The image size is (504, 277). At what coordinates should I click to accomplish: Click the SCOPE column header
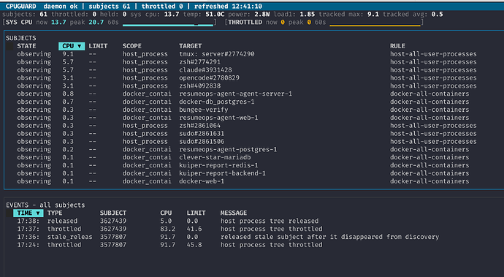131,46
